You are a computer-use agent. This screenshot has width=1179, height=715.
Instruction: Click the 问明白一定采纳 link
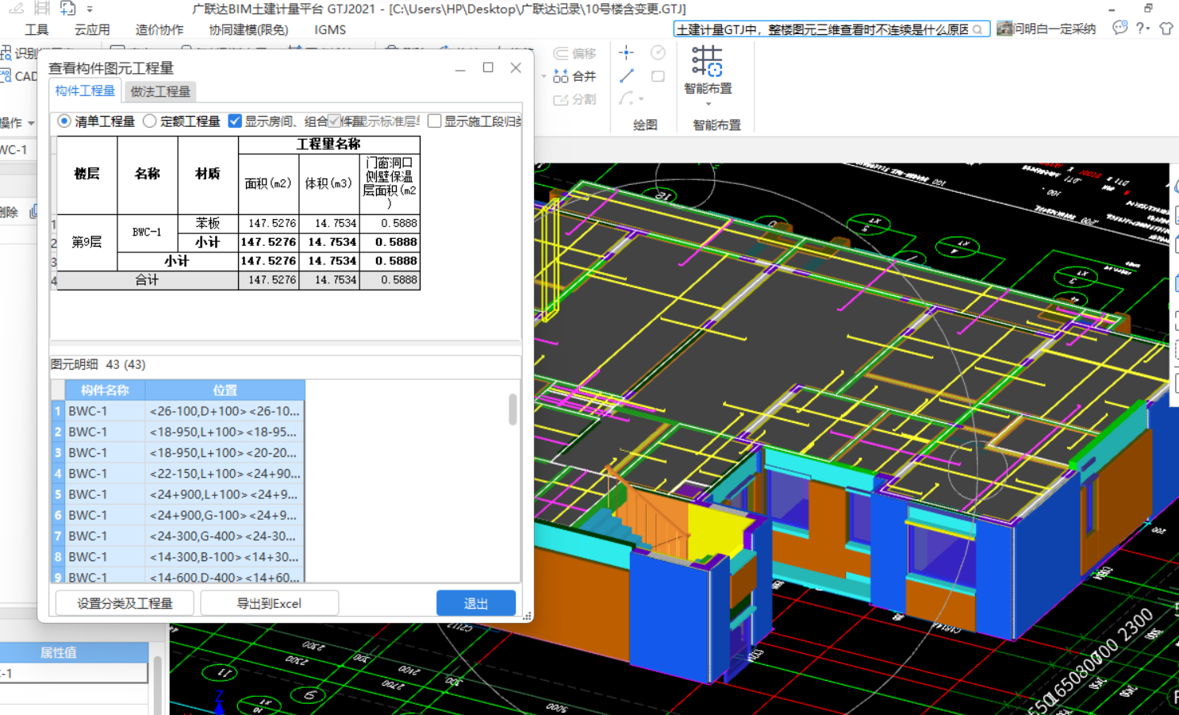click(x=1055, y=29)
